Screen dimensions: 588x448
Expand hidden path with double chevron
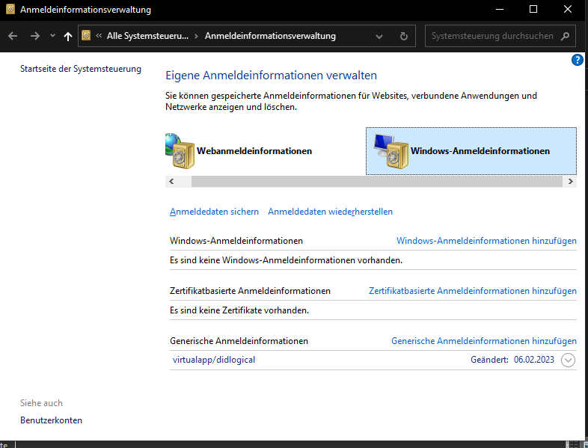tap(99, 36)
